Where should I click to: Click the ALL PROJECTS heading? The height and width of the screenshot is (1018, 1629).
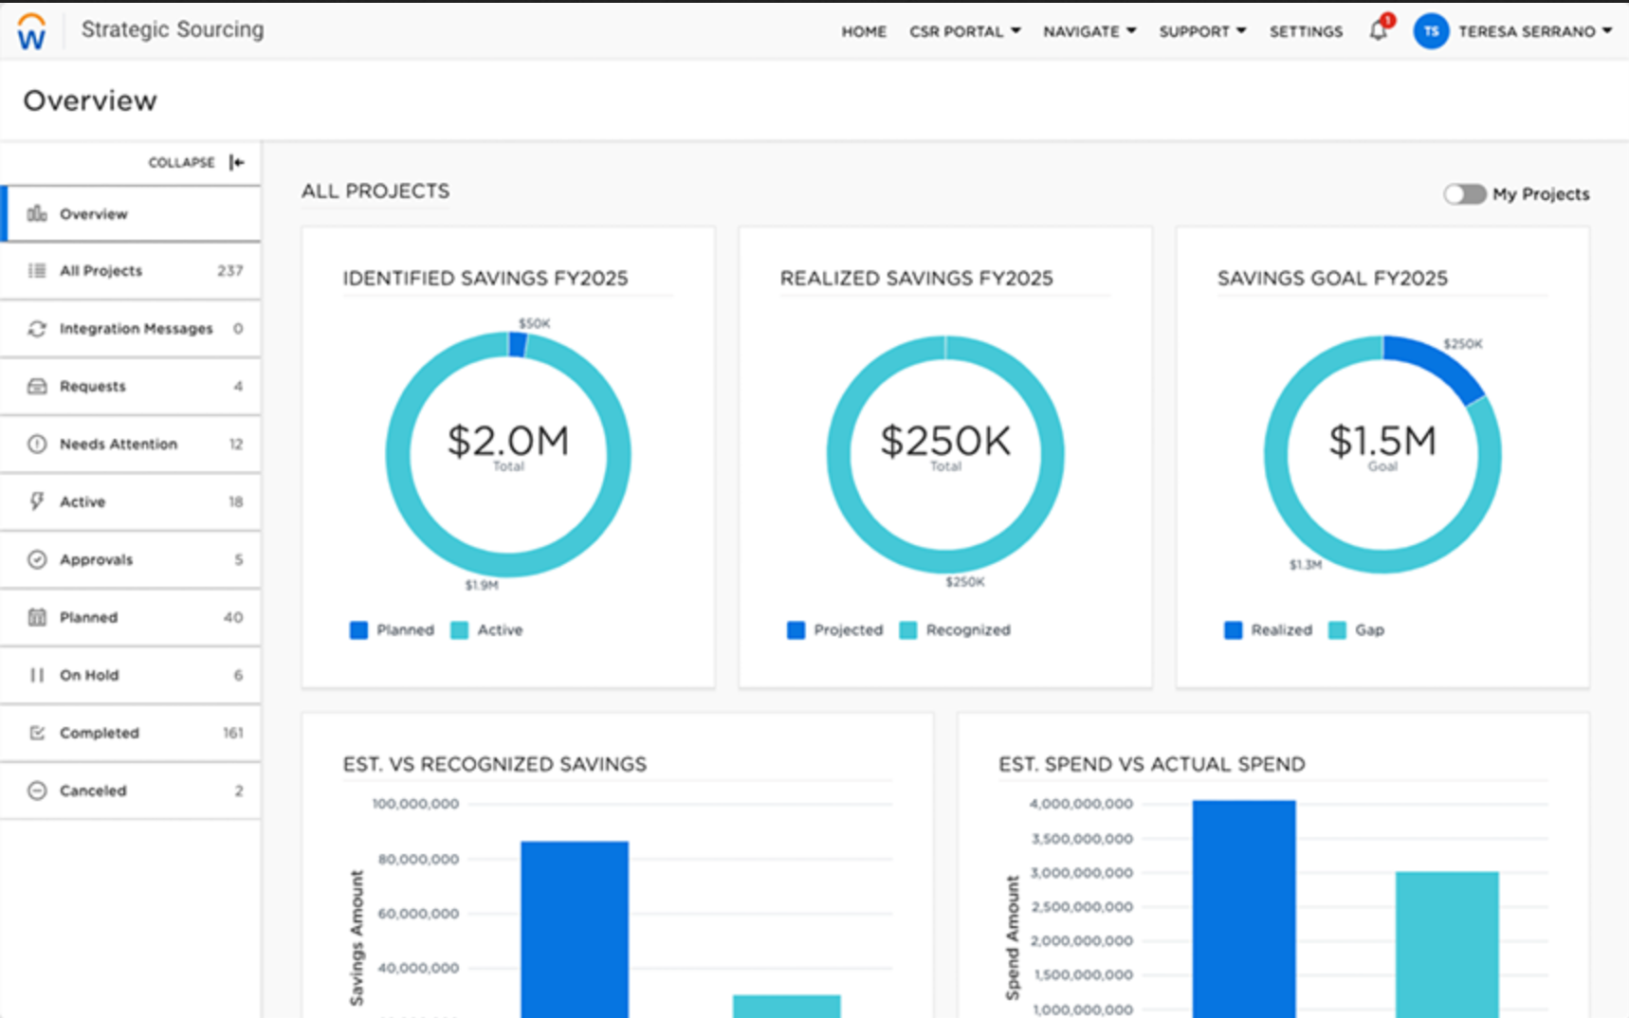[x=375, y=191]
